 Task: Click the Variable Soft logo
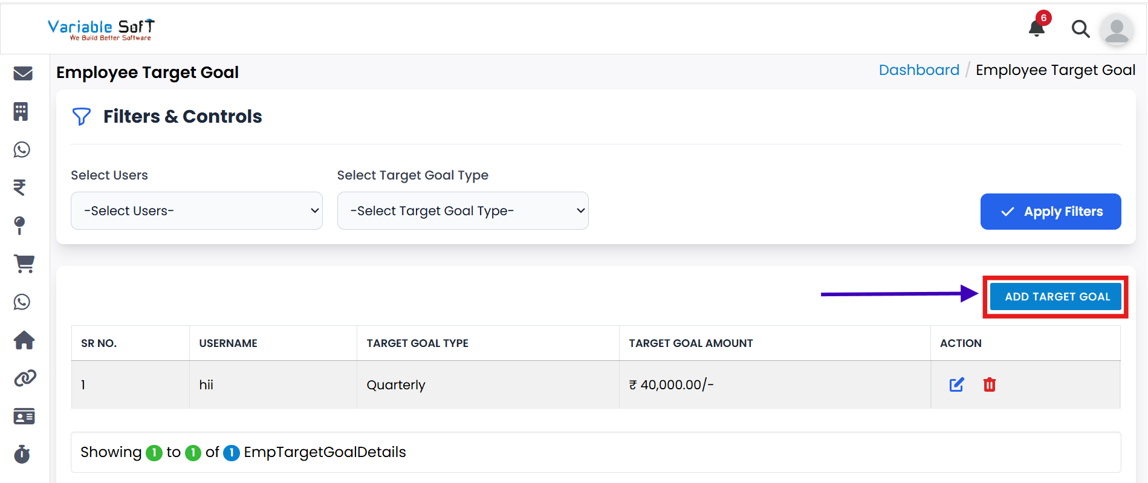coord(101,29)
